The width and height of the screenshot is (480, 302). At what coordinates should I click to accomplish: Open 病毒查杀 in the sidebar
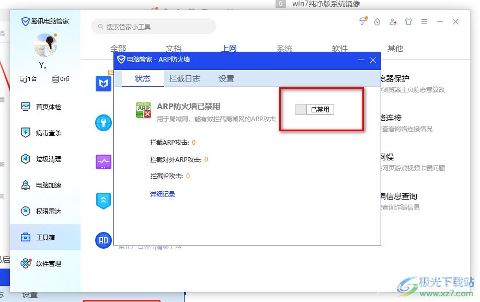point(45,133)
